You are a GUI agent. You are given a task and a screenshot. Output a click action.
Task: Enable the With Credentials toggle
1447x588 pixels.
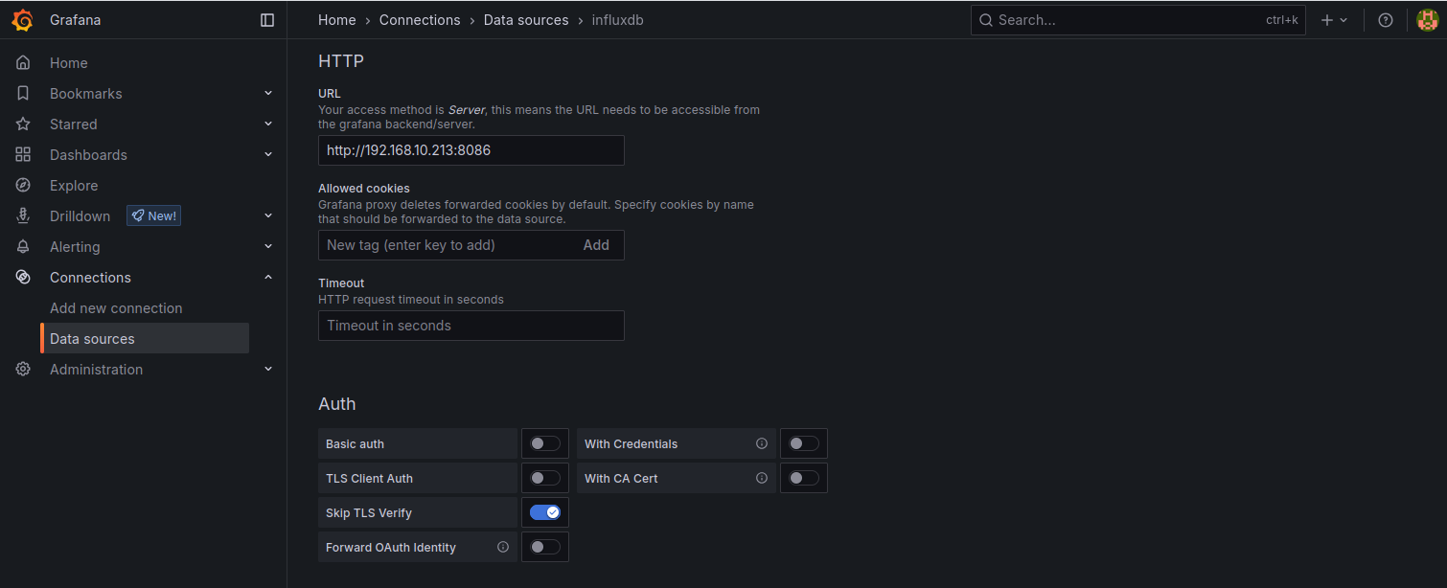[x=804, y=443]
